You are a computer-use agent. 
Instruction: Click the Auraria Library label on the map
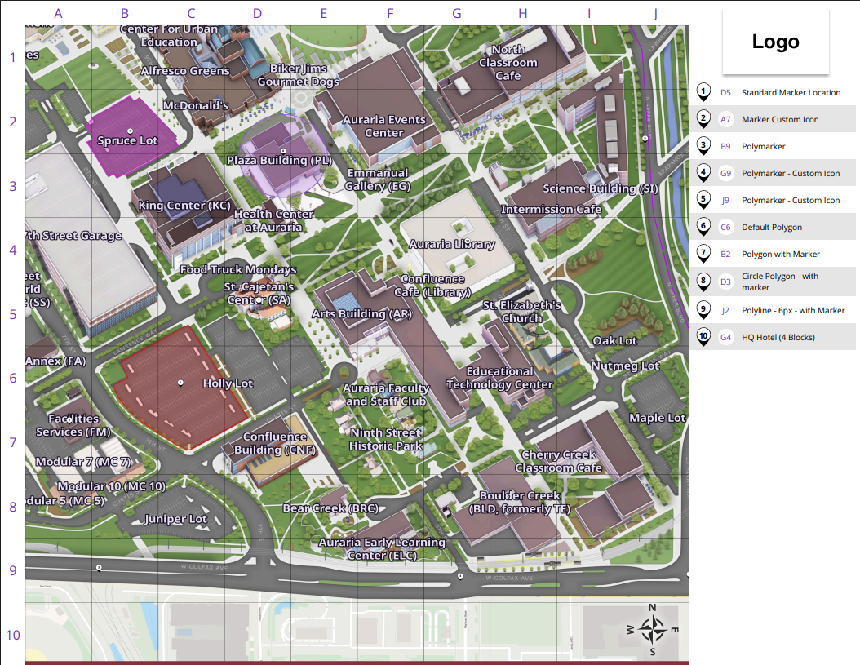(x=452, y=244)
